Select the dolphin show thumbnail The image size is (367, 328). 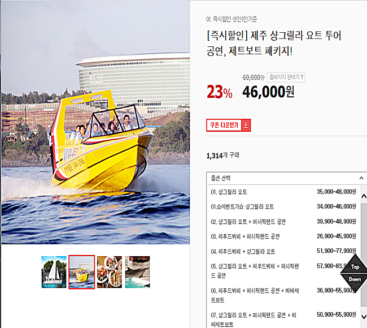[x=137, y=272]
